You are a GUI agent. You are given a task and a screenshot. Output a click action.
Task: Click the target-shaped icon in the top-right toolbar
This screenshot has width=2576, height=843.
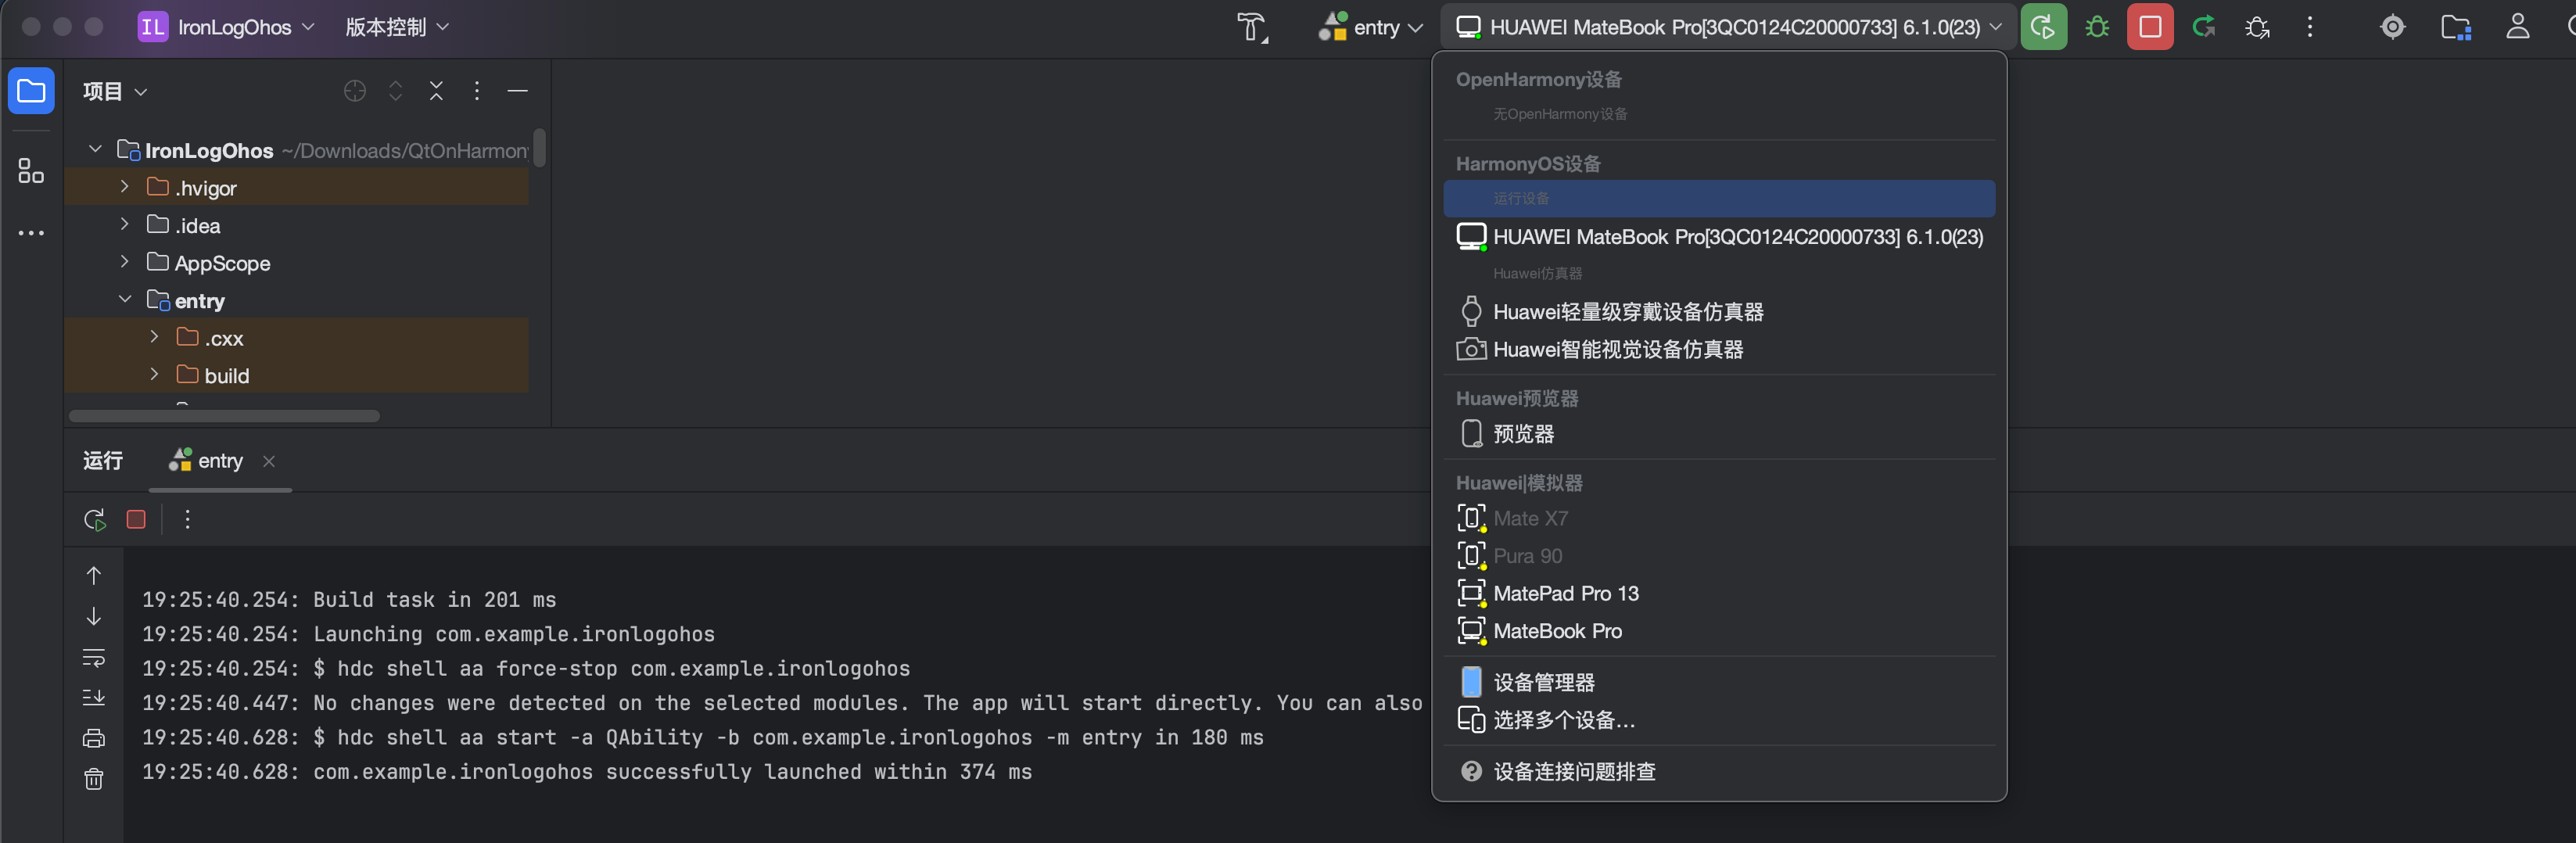2393,27
